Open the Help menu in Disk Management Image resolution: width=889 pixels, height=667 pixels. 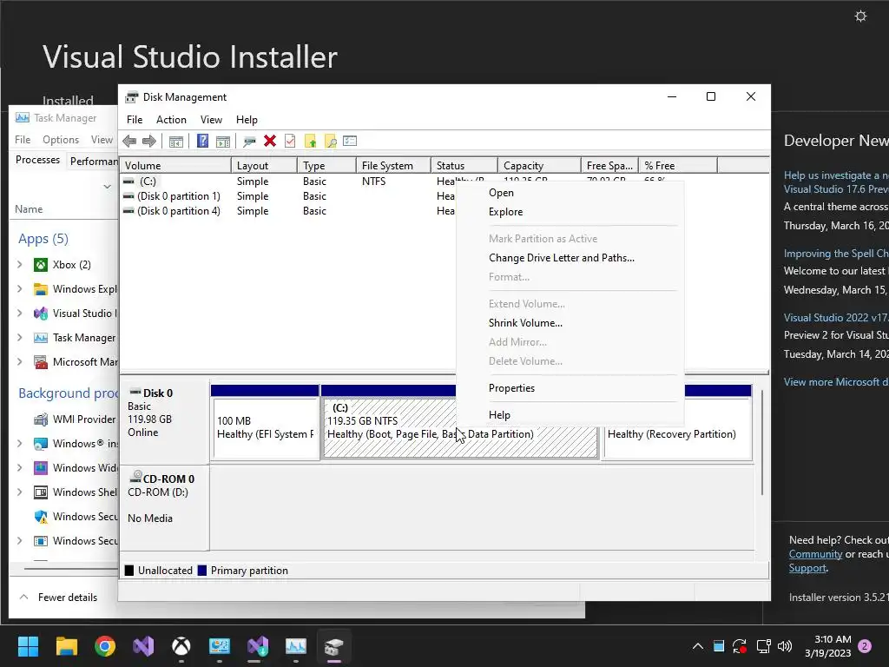click(247, 120)
